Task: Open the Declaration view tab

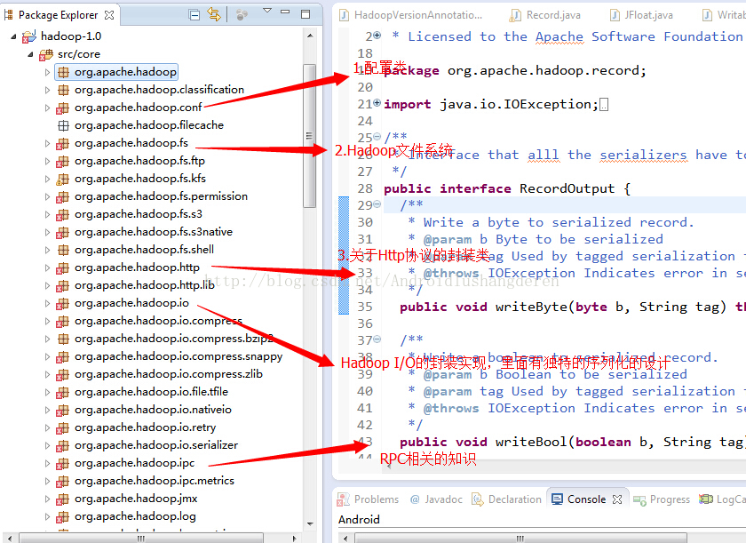Action: pos(507,499)
